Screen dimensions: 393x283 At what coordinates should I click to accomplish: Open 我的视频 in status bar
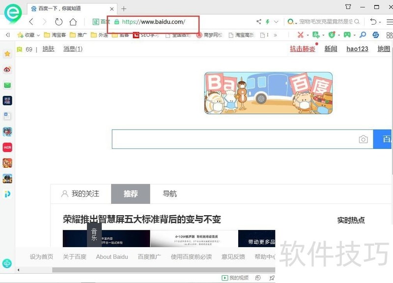235,278
